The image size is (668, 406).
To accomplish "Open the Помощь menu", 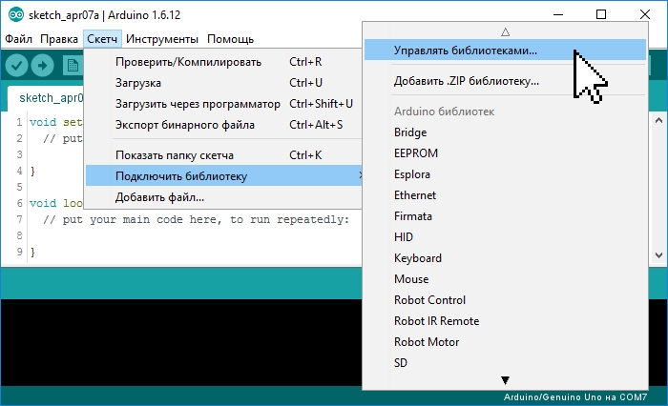I will click(231, 39).
